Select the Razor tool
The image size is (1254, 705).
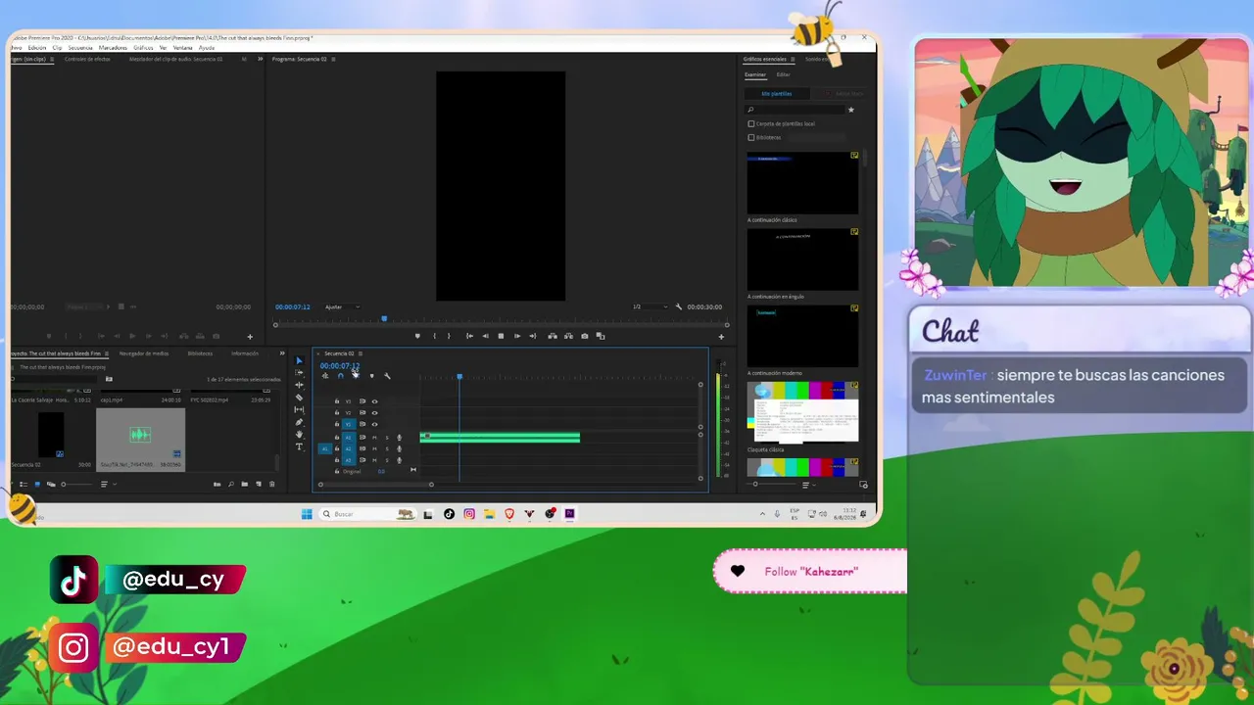[x=300, y=398]
